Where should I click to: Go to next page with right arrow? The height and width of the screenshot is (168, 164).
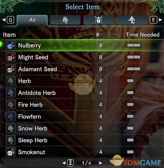click(100, 163)
